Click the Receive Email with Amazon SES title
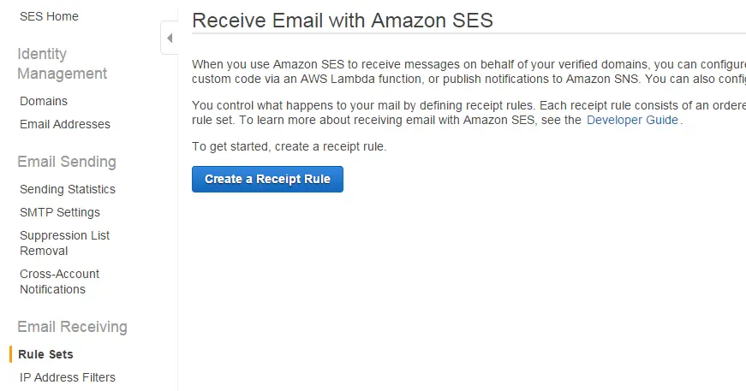The image size is (746, 391). click(343, 21)
